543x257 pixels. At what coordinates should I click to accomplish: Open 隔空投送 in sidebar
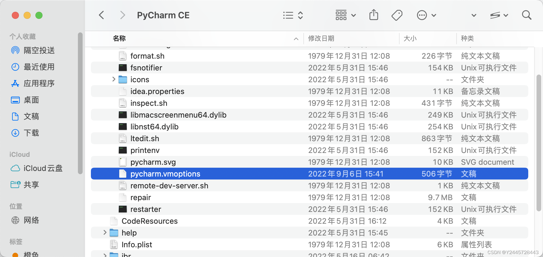click(33, 50)
